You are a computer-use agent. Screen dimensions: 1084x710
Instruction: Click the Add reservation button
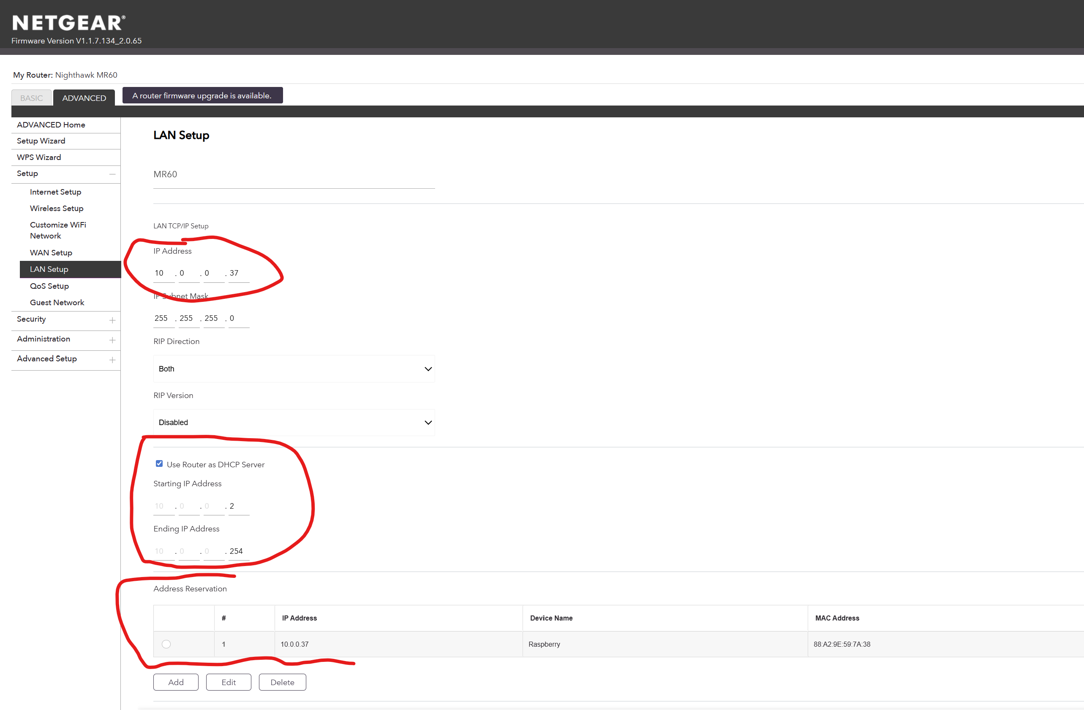tap(176, 682)
